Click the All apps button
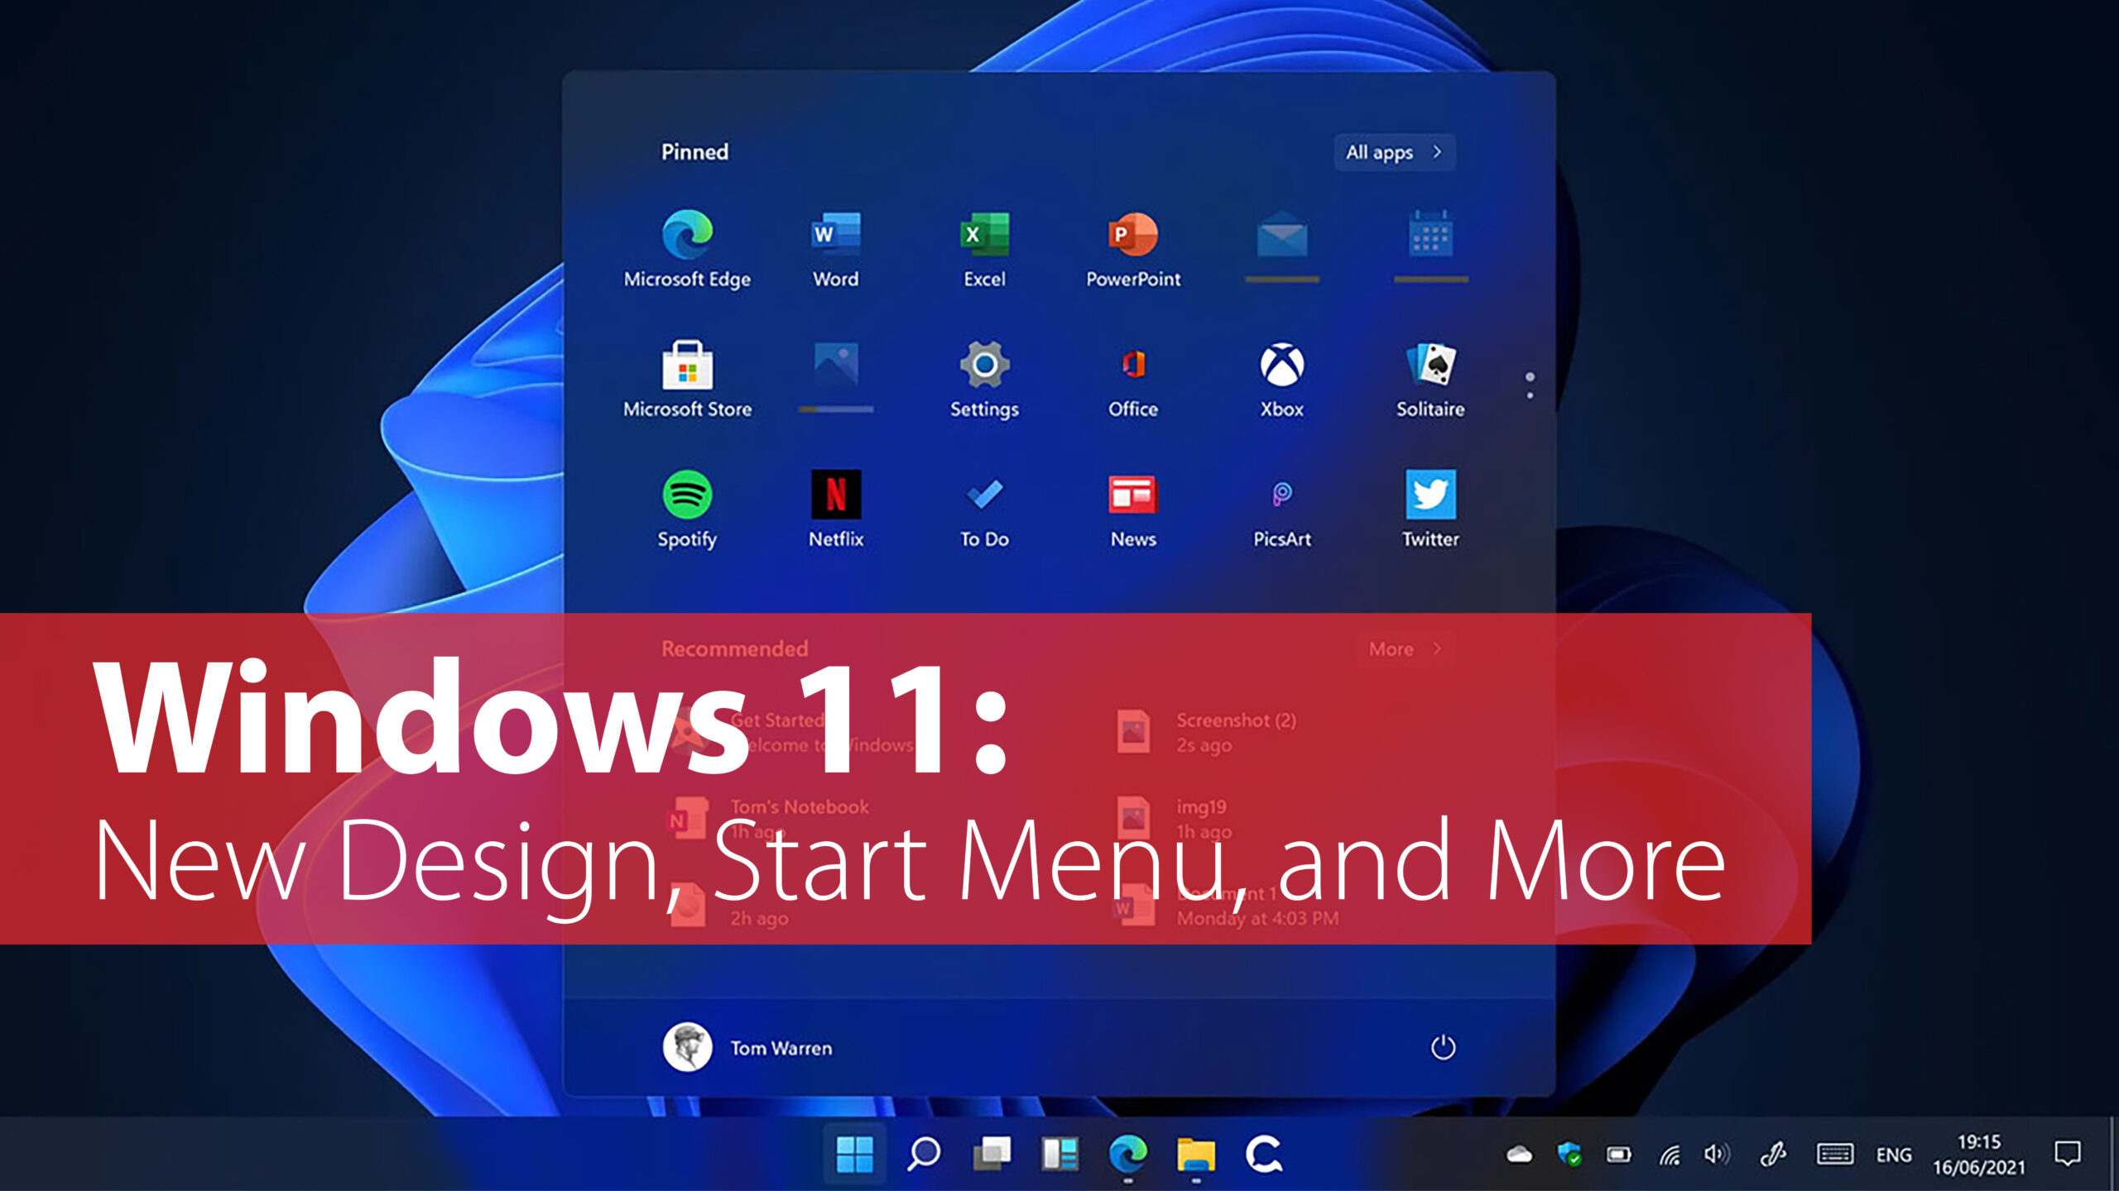The image size is (2119, 1191). [1395, 152]
